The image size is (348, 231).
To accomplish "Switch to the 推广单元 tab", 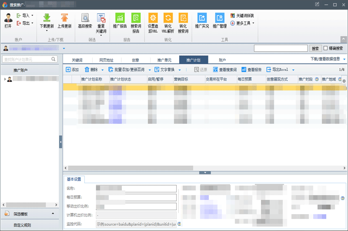I will 164,60.
